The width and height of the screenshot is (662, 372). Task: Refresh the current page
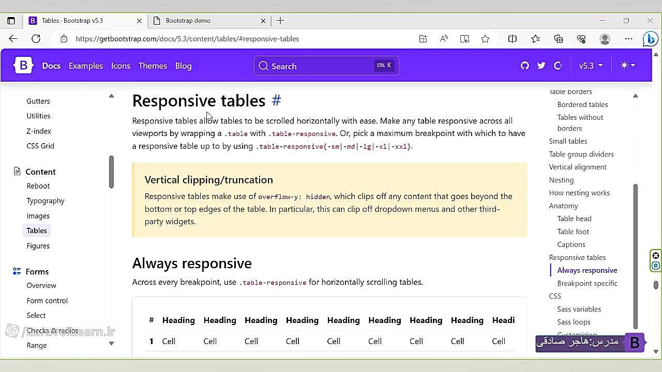(36, 39)
